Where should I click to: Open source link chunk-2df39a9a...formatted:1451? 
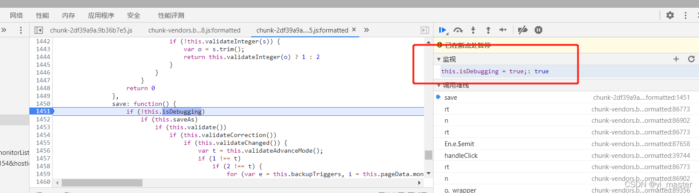tap(641, 98)
